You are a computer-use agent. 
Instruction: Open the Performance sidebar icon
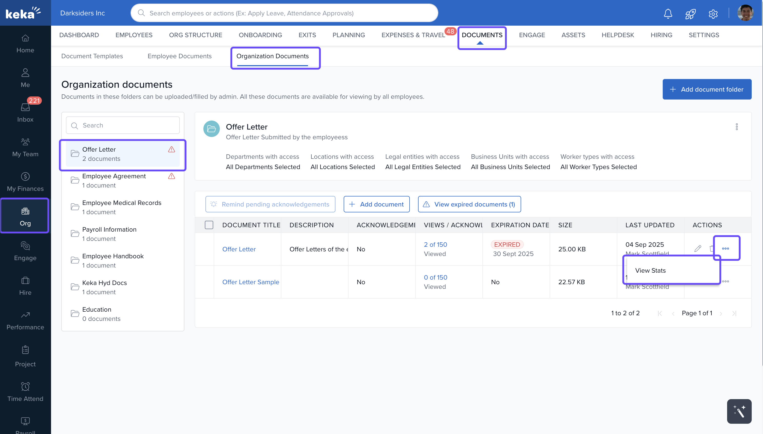click(x=25, y=320)
